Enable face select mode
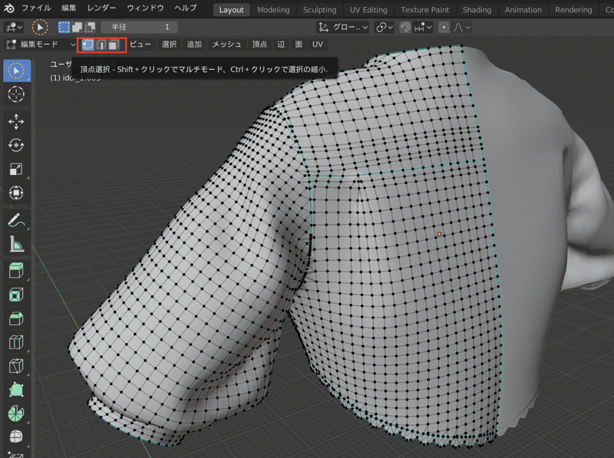This screenshot has width=614, height=458. [114, 44]
